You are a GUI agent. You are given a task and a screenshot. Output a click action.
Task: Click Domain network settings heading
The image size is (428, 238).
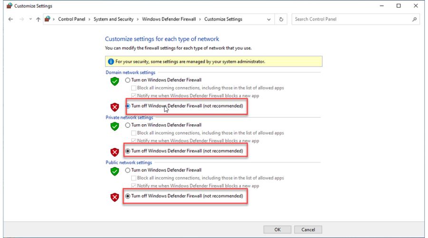pyautogui.click(x=130, y=72)
